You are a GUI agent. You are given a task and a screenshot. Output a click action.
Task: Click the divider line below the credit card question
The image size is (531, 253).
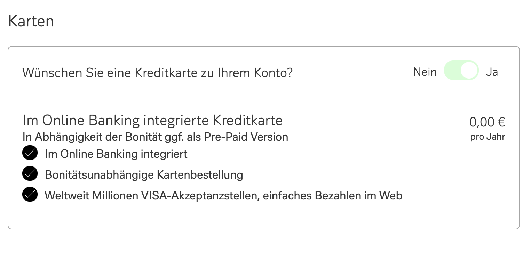click(263, 99)
